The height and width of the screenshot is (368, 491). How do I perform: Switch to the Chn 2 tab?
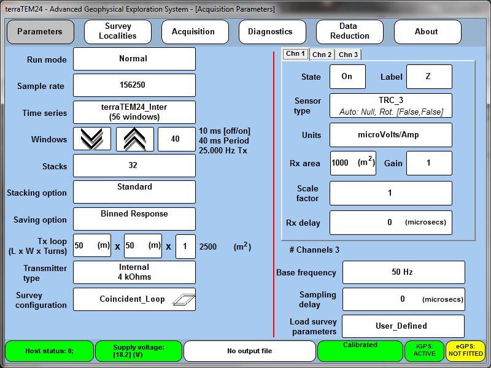(x=322, y=55)
